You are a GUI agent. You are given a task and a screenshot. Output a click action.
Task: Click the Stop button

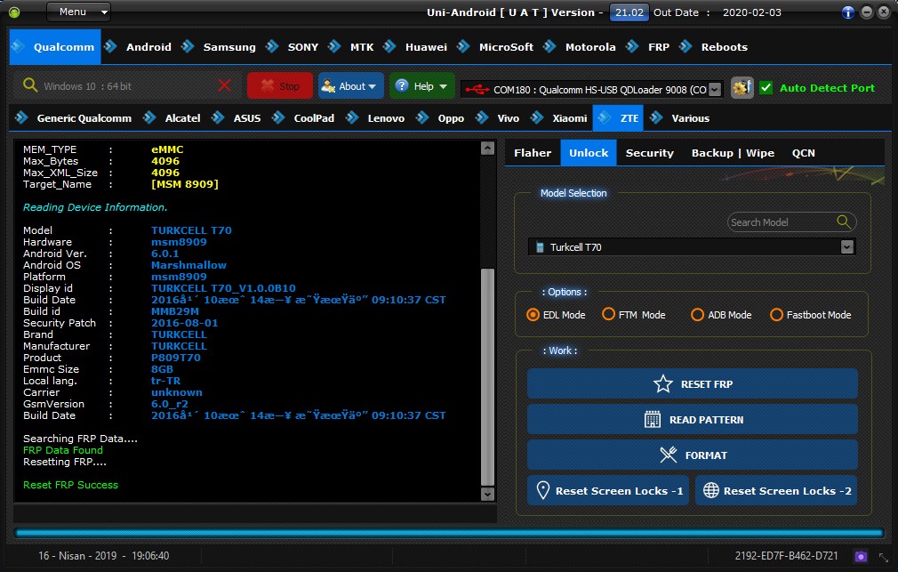tap(280, 85)
